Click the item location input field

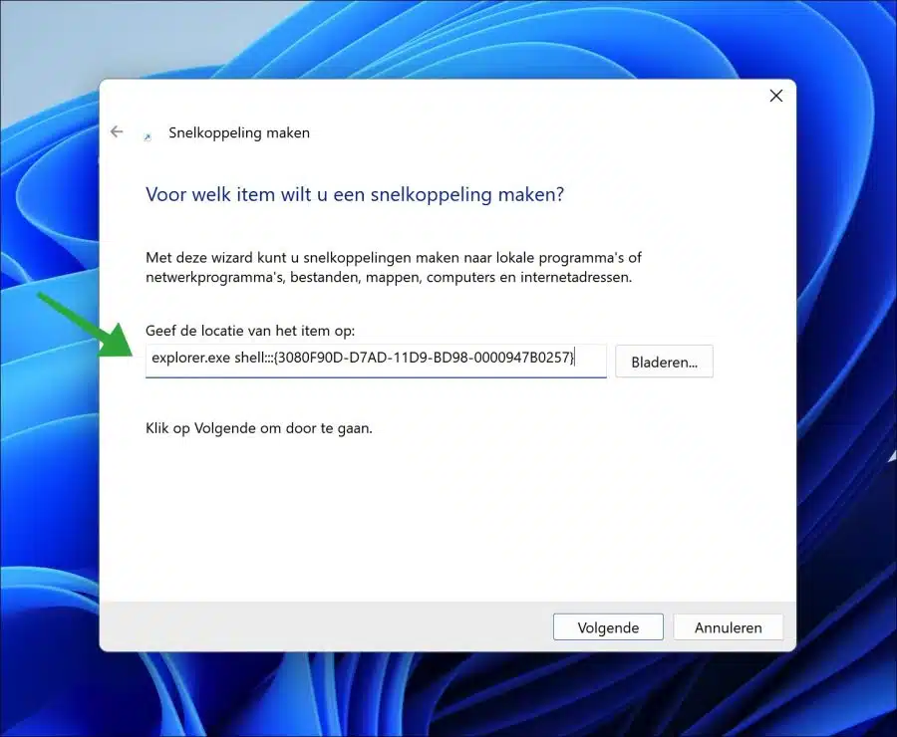click(x=376, y=361)
